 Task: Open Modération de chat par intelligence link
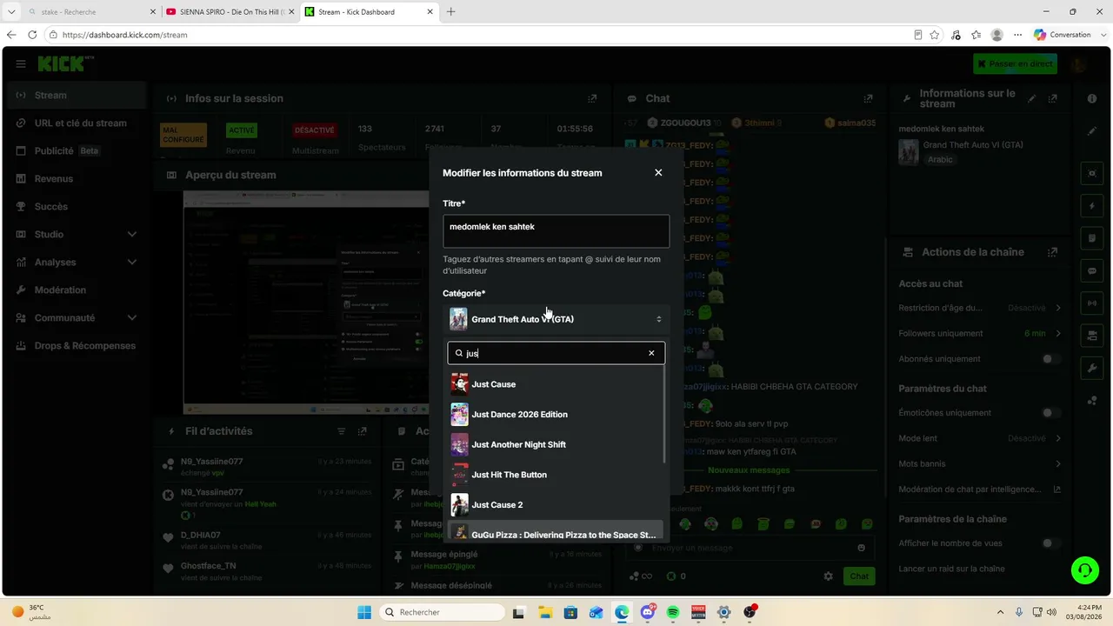coord(980,489)
